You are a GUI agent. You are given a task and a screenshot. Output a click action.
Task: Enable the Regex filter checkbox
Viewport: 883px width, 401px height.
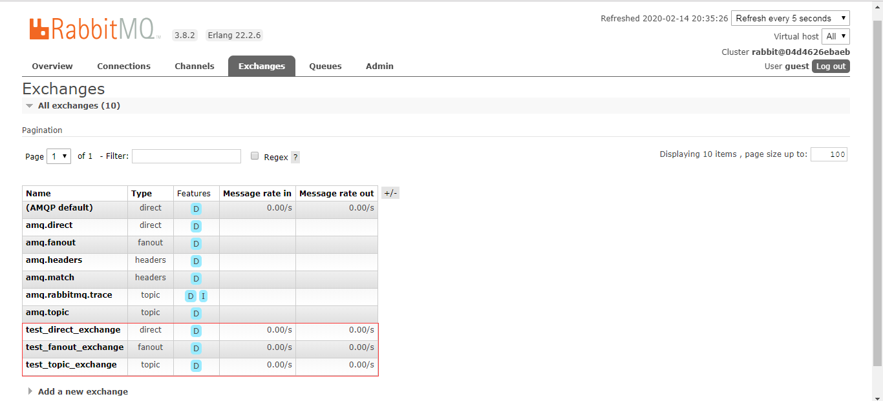(255, 156)
